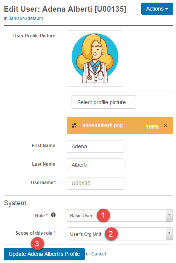This screenshot has width=176, height=263.
Task: Click into the First Name field
Action: click(x=95, y=146)
